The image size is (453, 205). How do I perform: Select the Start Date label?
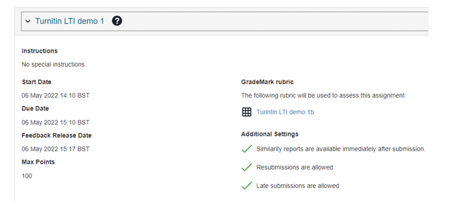[37, 82]
